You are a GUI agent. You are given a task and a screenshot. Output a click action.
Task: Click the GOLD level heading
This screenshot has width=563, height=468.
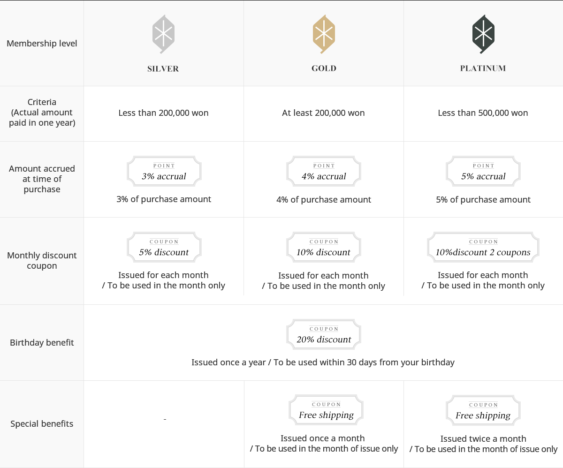tap(324, 68)
